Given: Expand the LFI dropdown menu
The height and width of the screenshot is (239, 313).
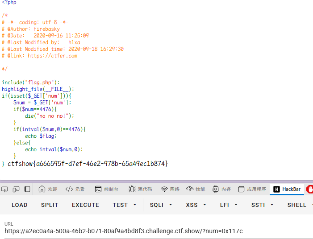Looking at the screenshot, I should point(229,205).
